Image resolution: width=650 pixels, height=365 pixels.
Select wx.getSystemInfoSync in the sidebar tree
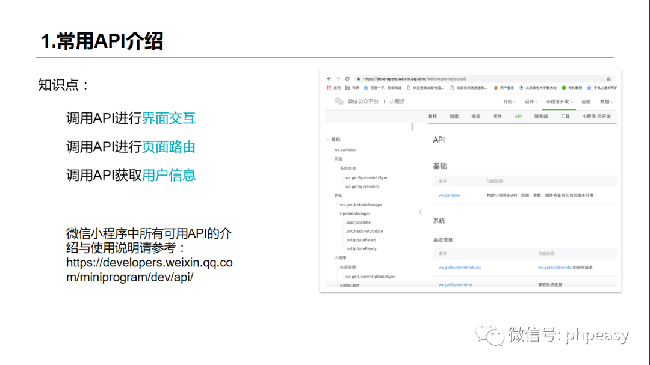pyautogui.click(x=367, y=178)
